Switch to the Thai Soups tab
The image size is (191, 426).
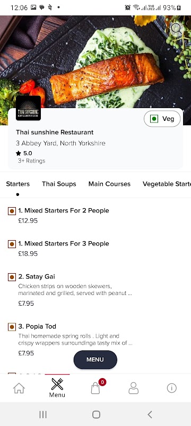click(59, 184)
